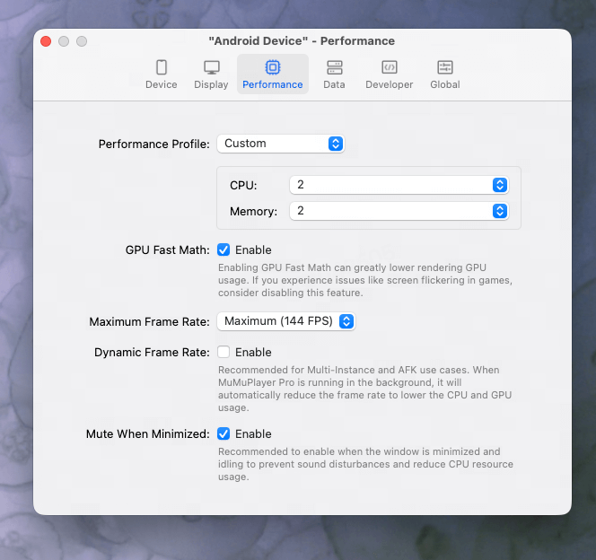596x560 pixels.
Task: Click the Enable label for Dynamic Frame Rate
Action: 253,353
